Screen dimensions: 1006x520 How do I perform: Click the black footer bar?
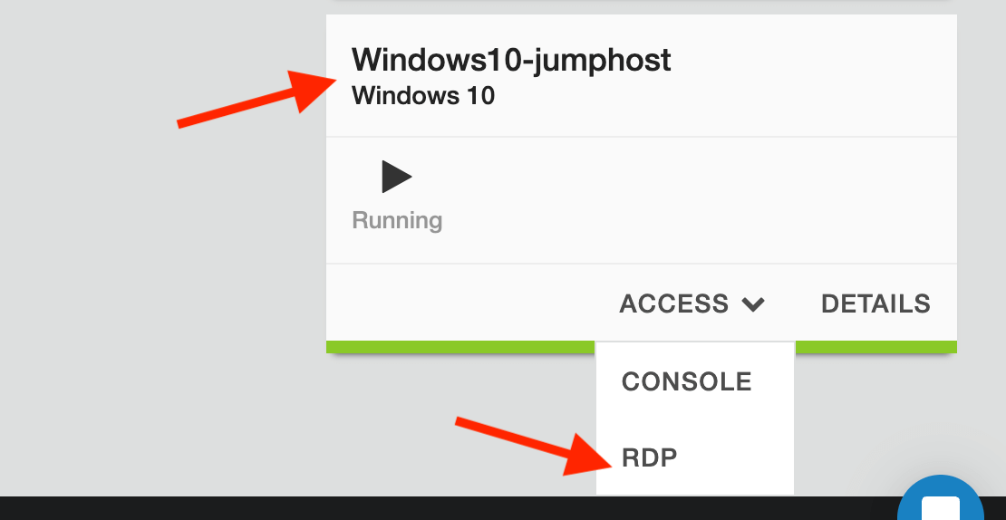(272, 508)
